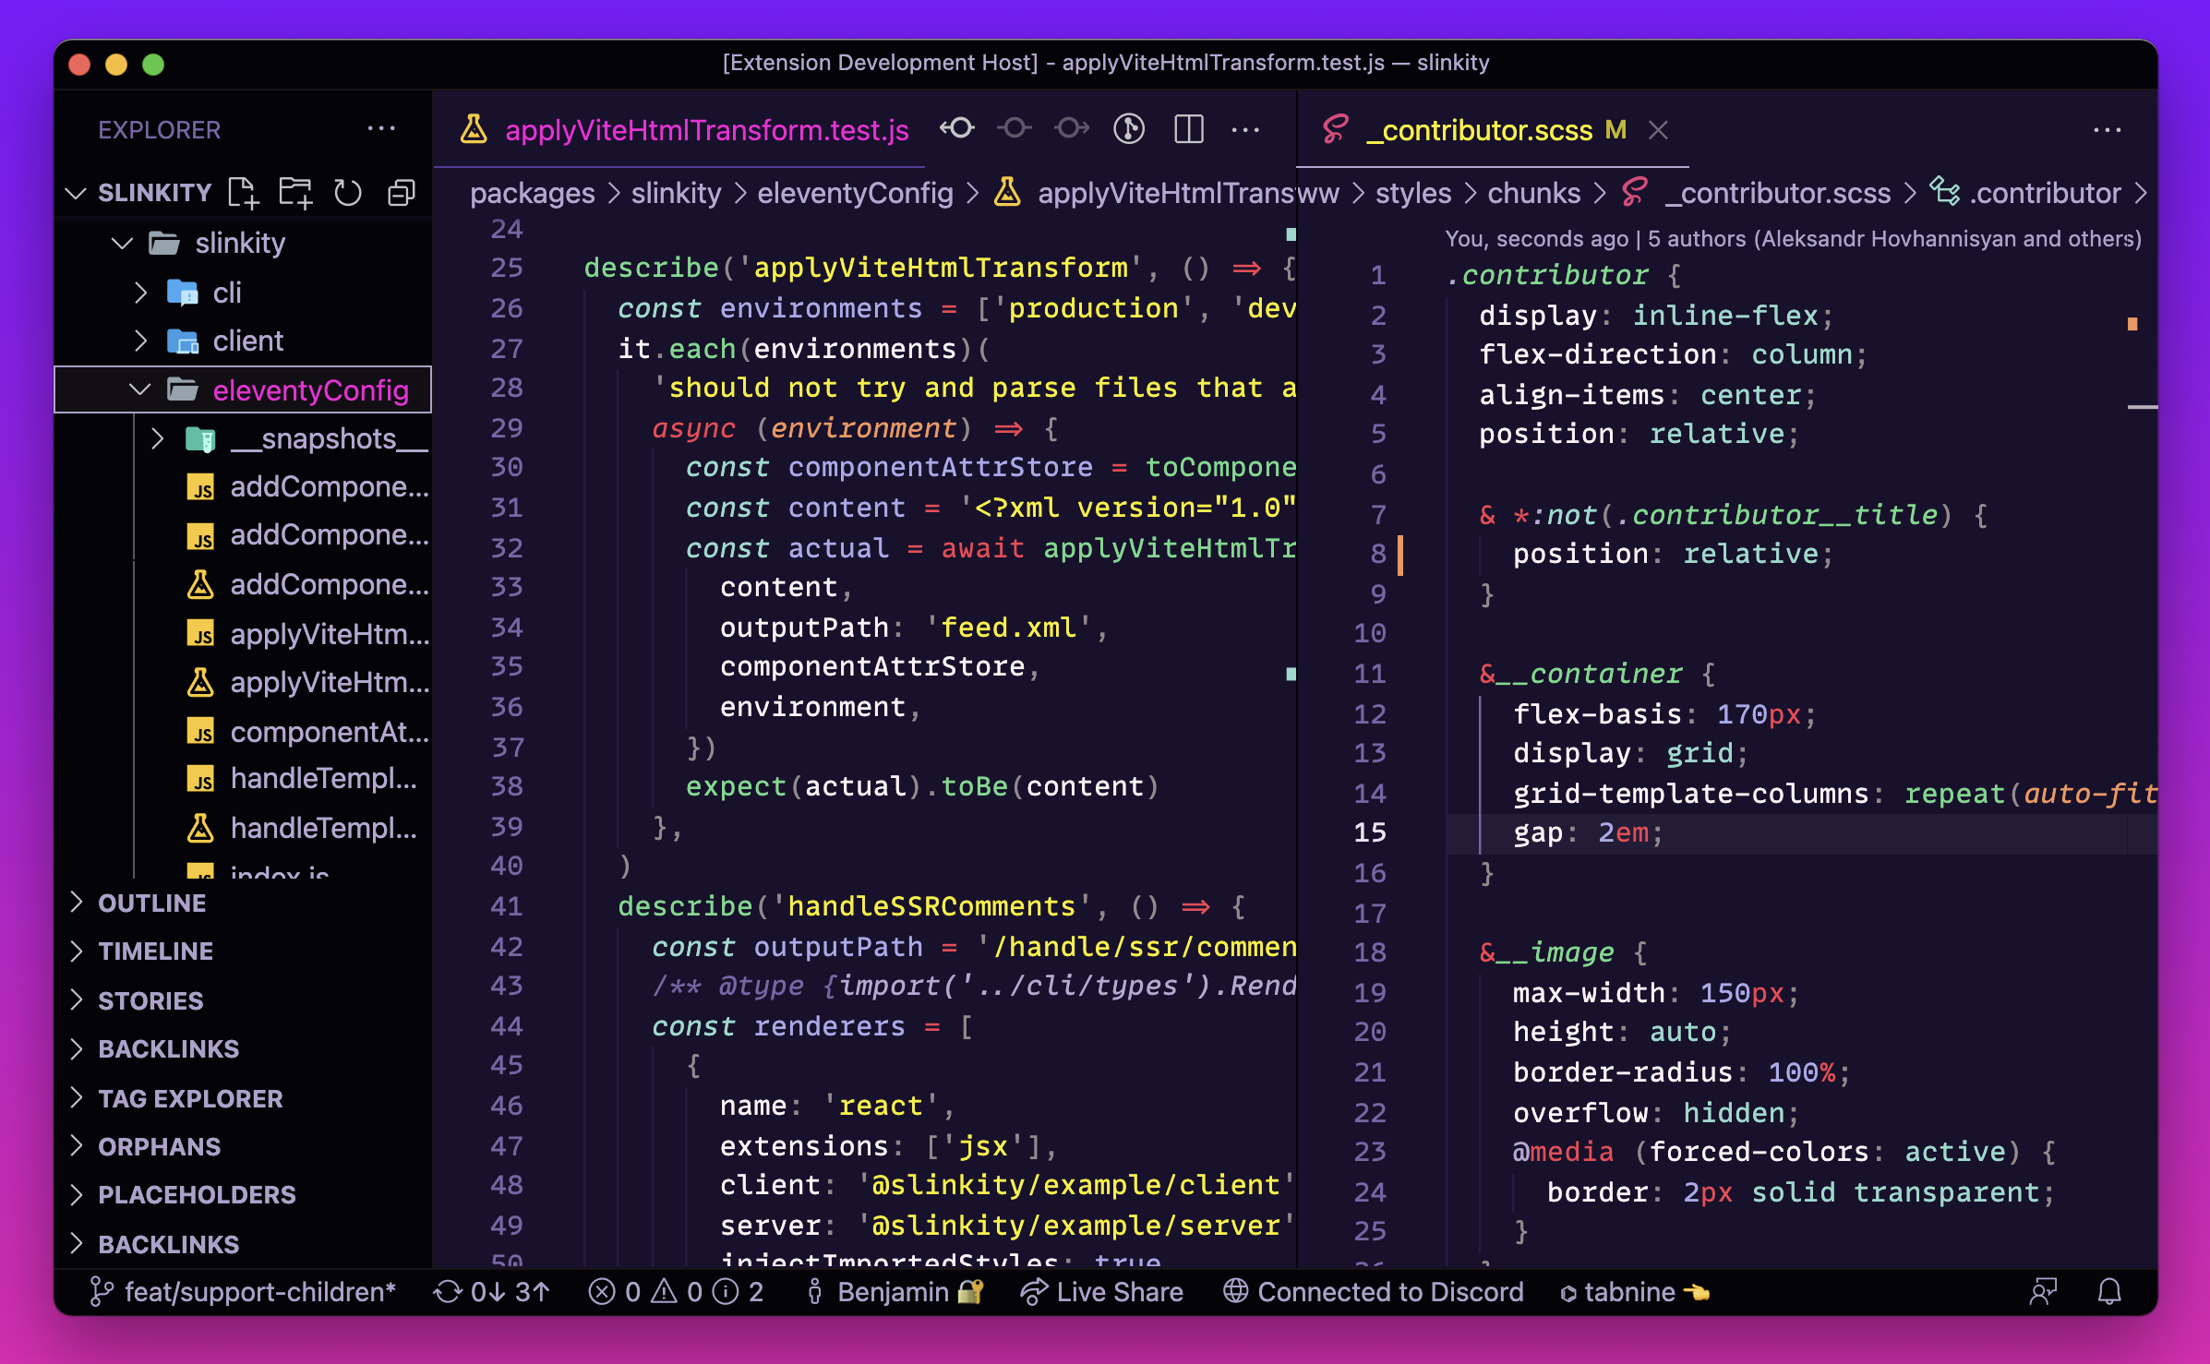Collapse all folders in explorer
The height and width of the screenshot is (1364, 2210).
coord(402,193)
